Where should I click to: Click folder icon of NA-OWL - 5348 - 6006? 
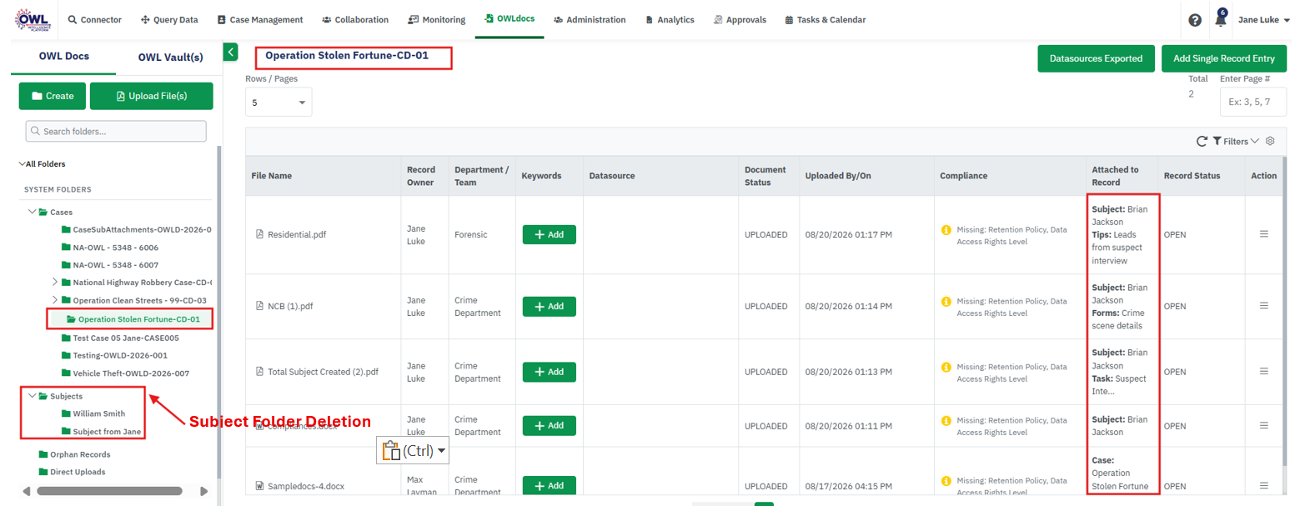(x=66, y=247)
